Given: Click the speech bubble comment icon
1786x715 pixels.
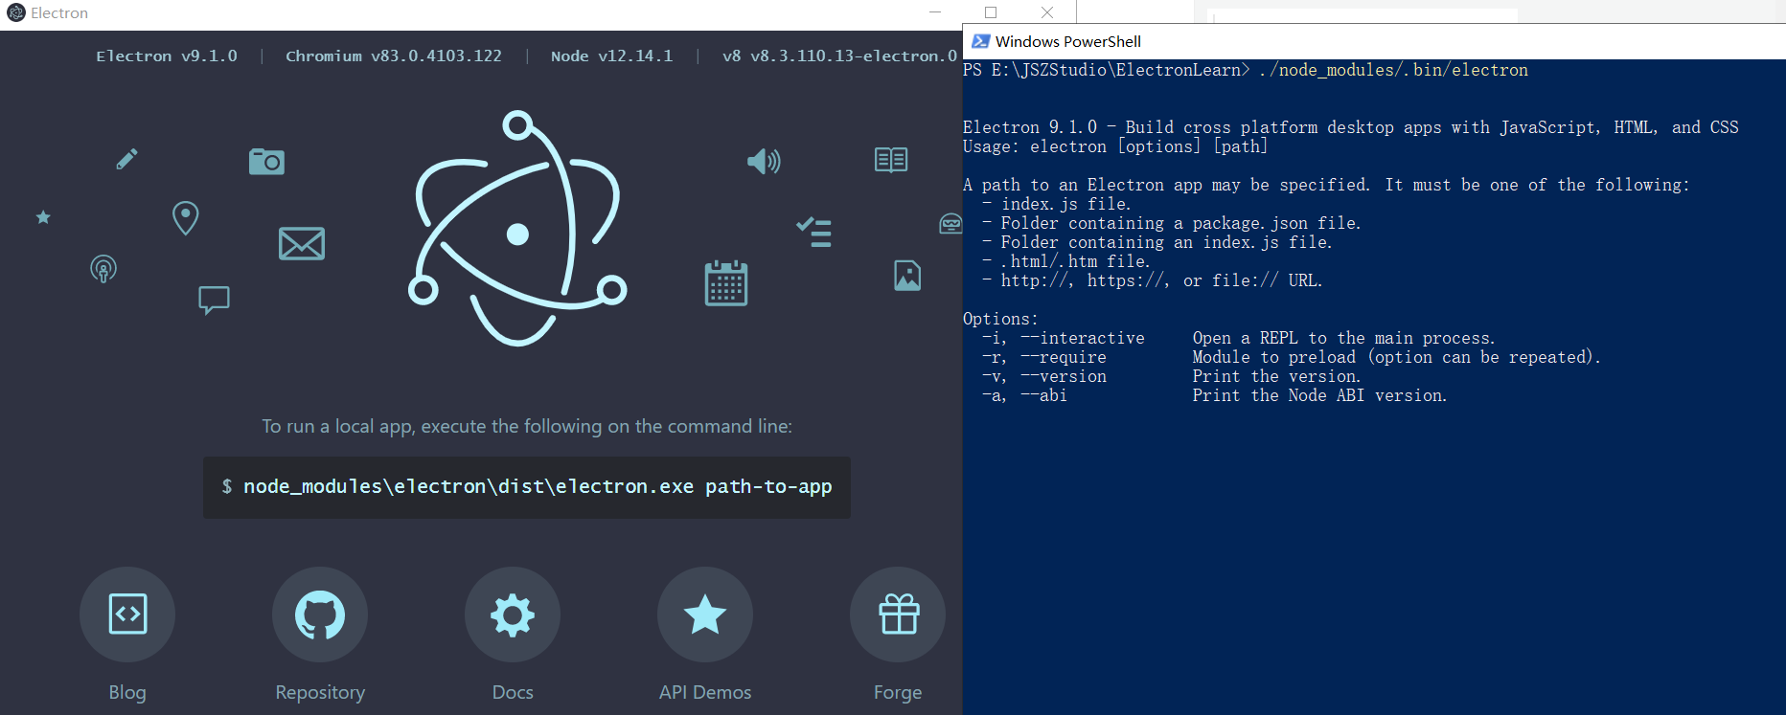Looking at the screenshot, I should (214, 300).
